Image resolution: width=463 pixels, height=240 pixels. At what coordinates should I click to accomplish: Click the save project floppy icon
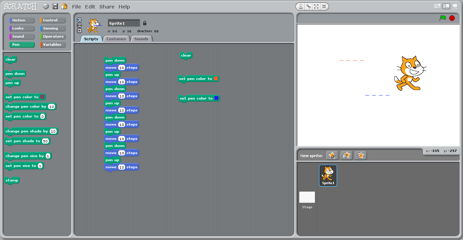(55, 6)
